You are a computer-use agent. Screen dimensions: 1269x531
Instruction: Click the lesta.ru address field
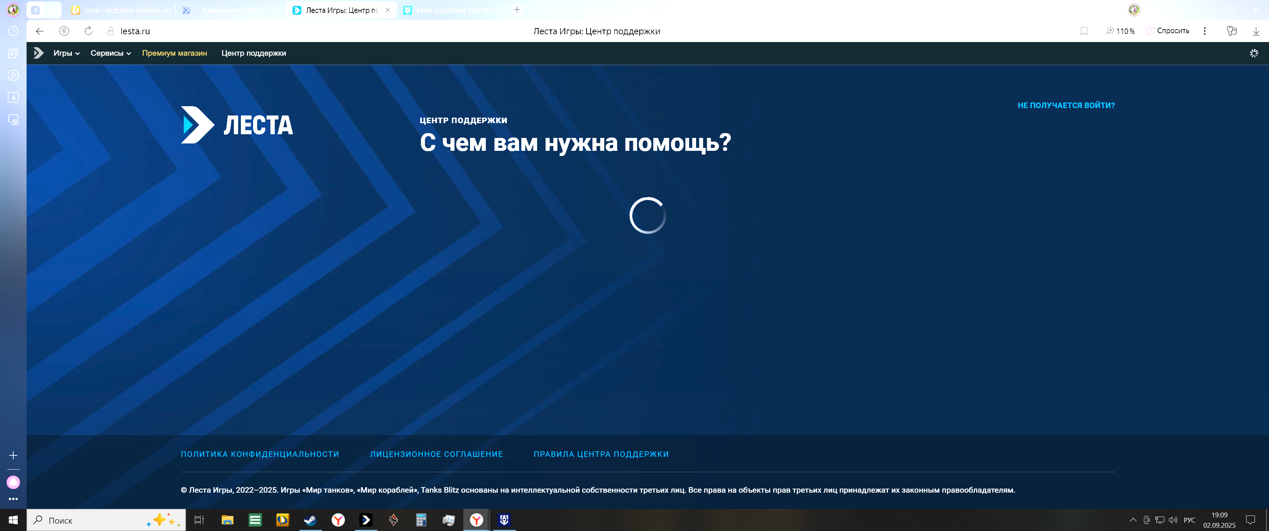(135, 31)
